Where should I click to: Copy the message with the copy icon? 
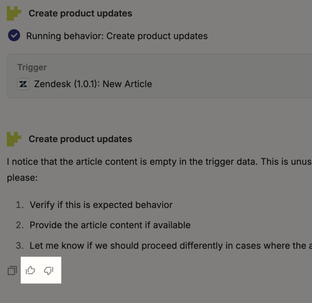12,270
